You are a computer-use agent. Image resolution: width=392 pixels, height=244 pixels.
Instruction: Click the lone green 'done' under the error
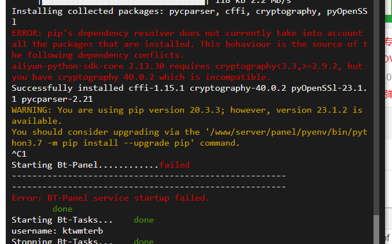62,209
